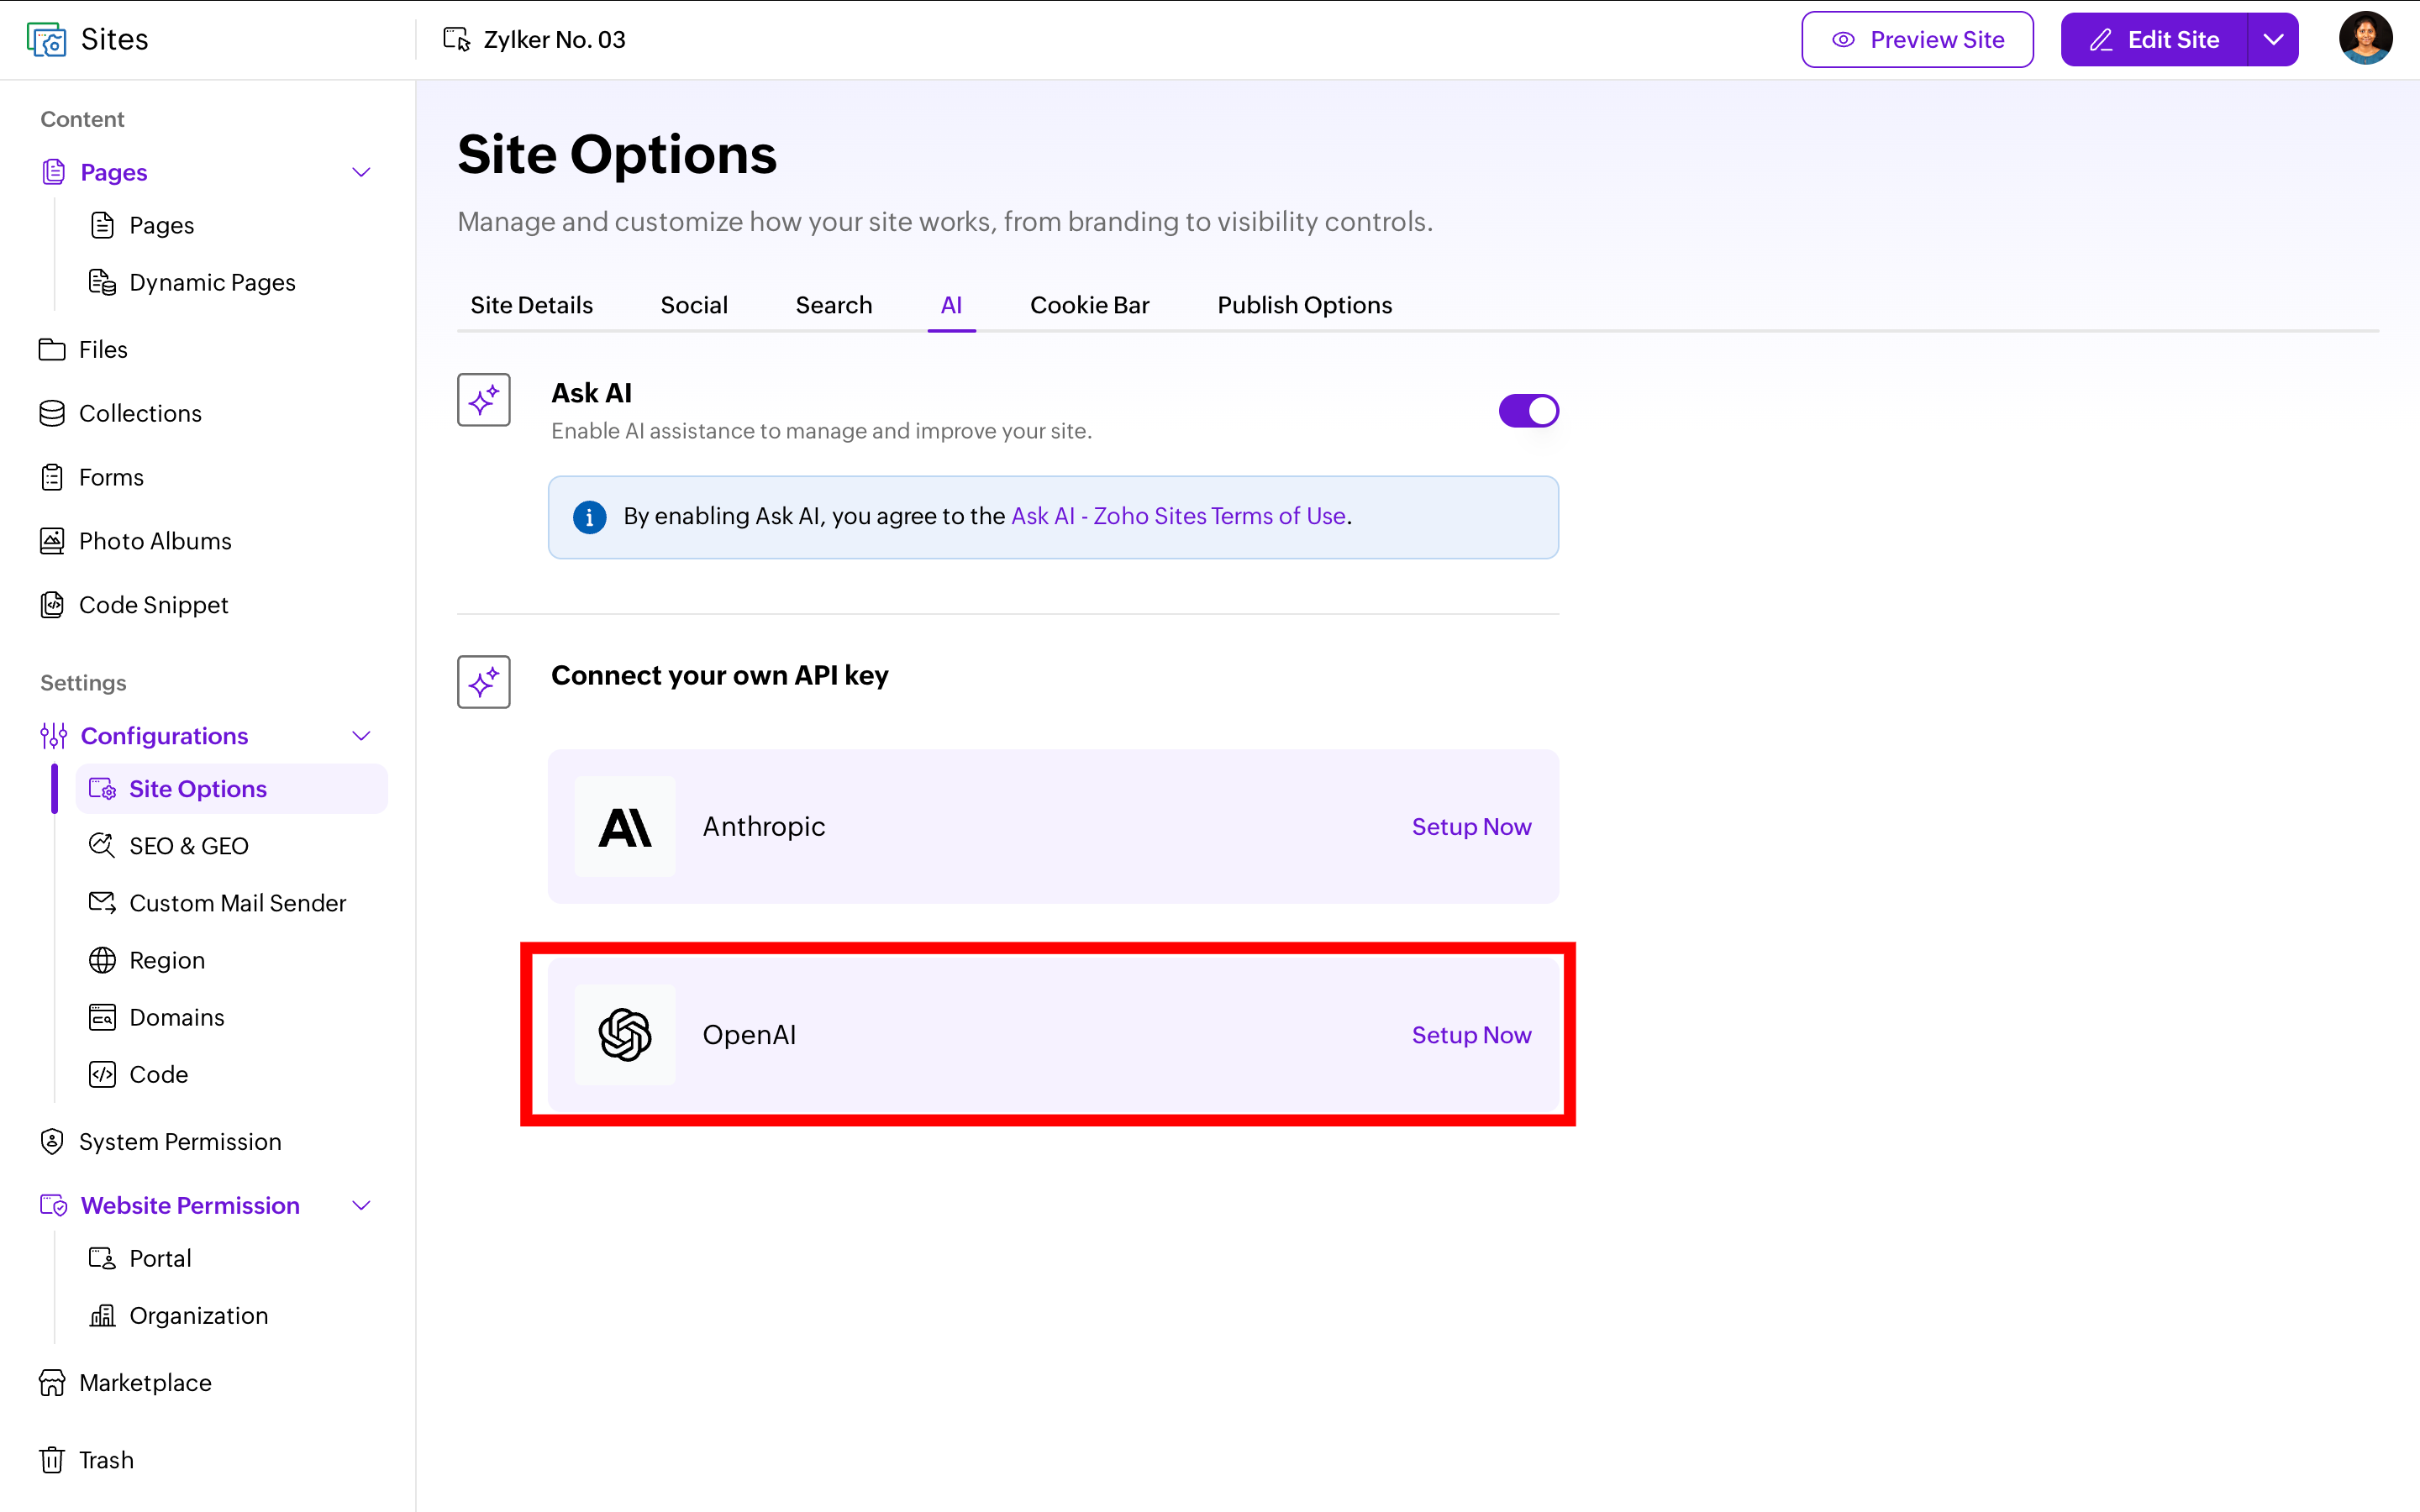
Task: Click the Zylker No. 03 site icon
Action: pos(457,39)
